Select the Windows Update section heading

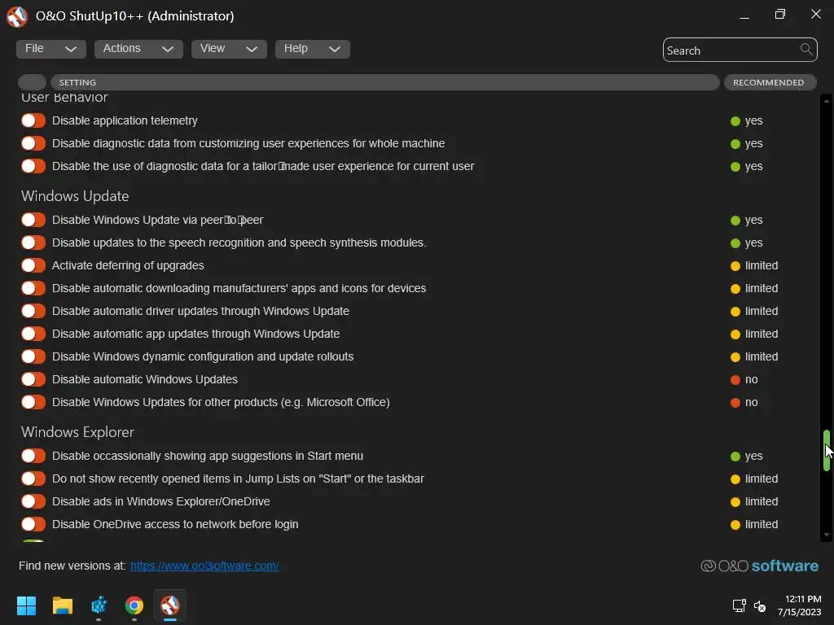tap(75, 196)
